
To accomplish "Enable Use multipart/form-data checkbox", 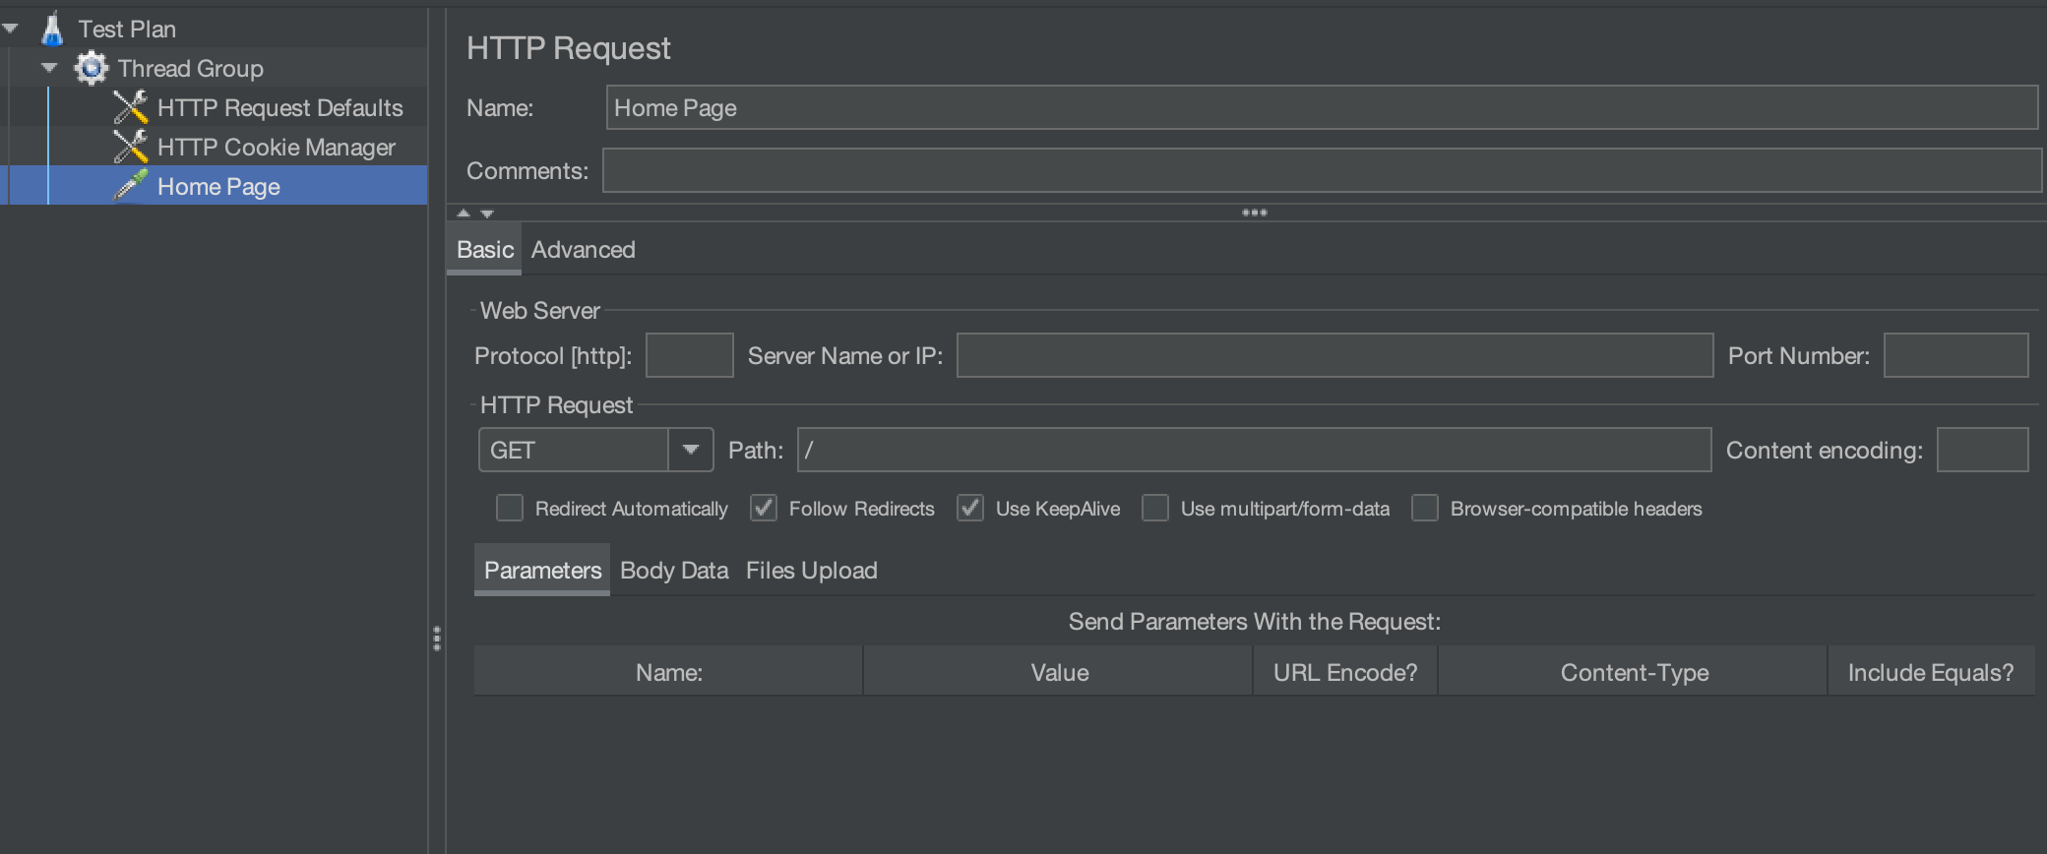I will pyautogui.click(x=1155, y=508).
